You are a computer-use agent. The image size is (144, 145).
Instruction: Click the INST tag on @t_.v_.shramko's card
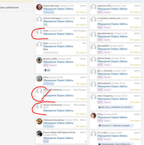click(x=100, y=77)
